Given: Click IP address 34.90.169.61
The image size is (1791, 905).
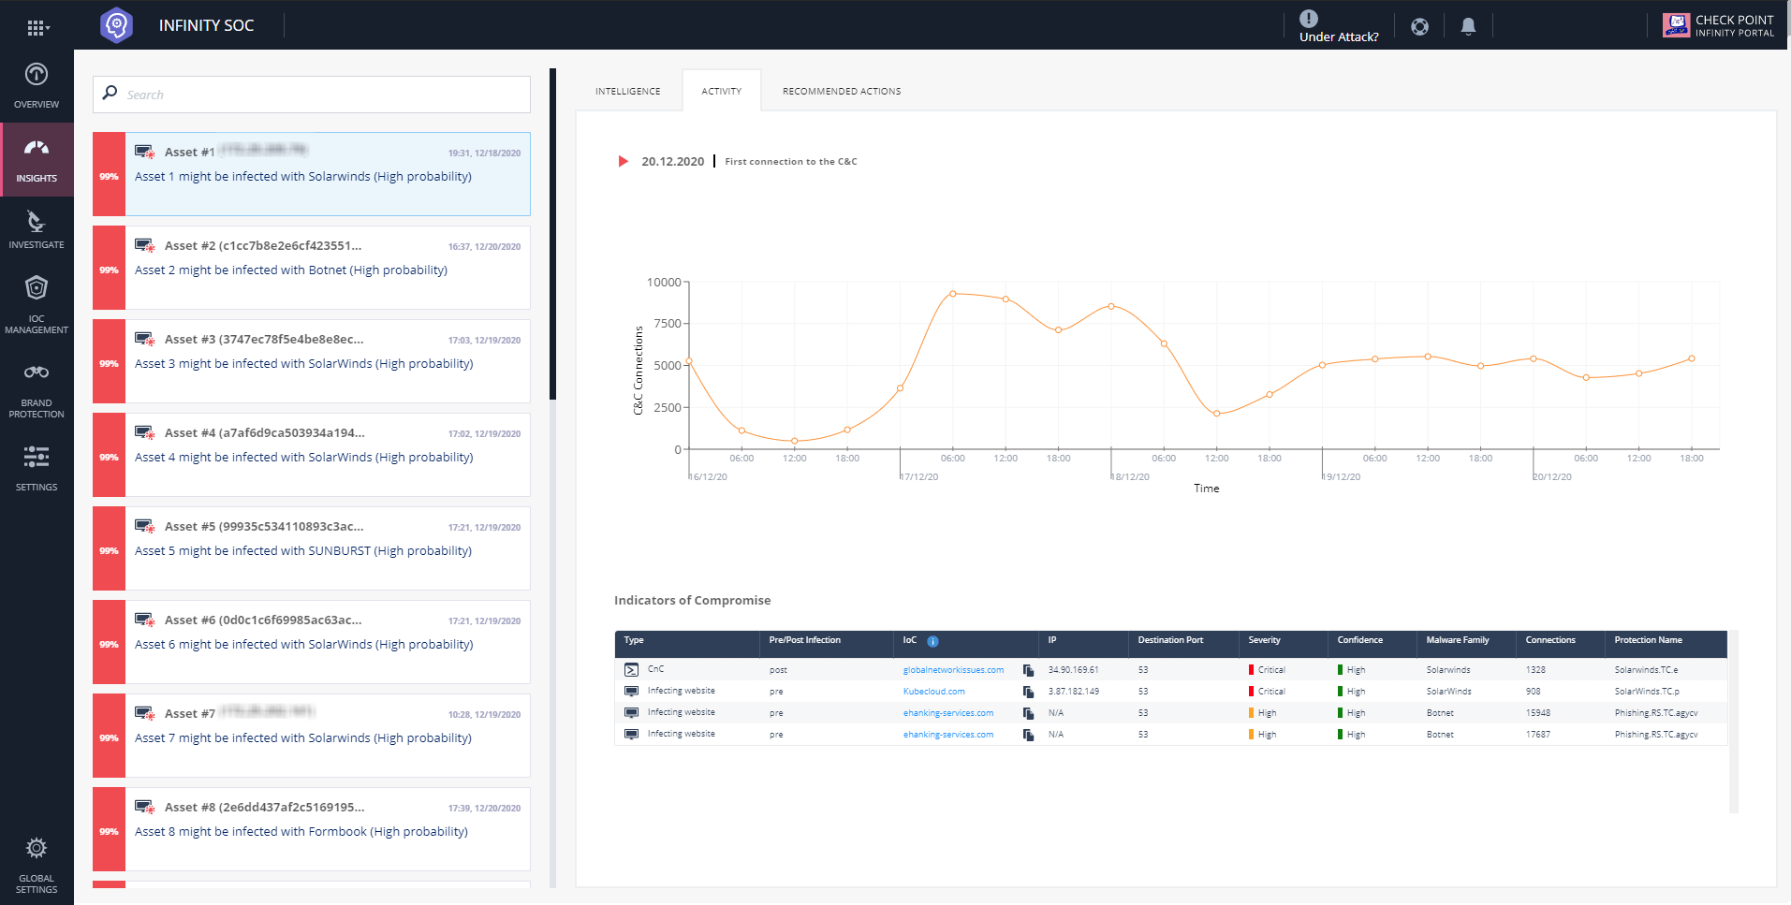Looking at the screenshot, I should pyautogui.click(x=1073, y=670).
